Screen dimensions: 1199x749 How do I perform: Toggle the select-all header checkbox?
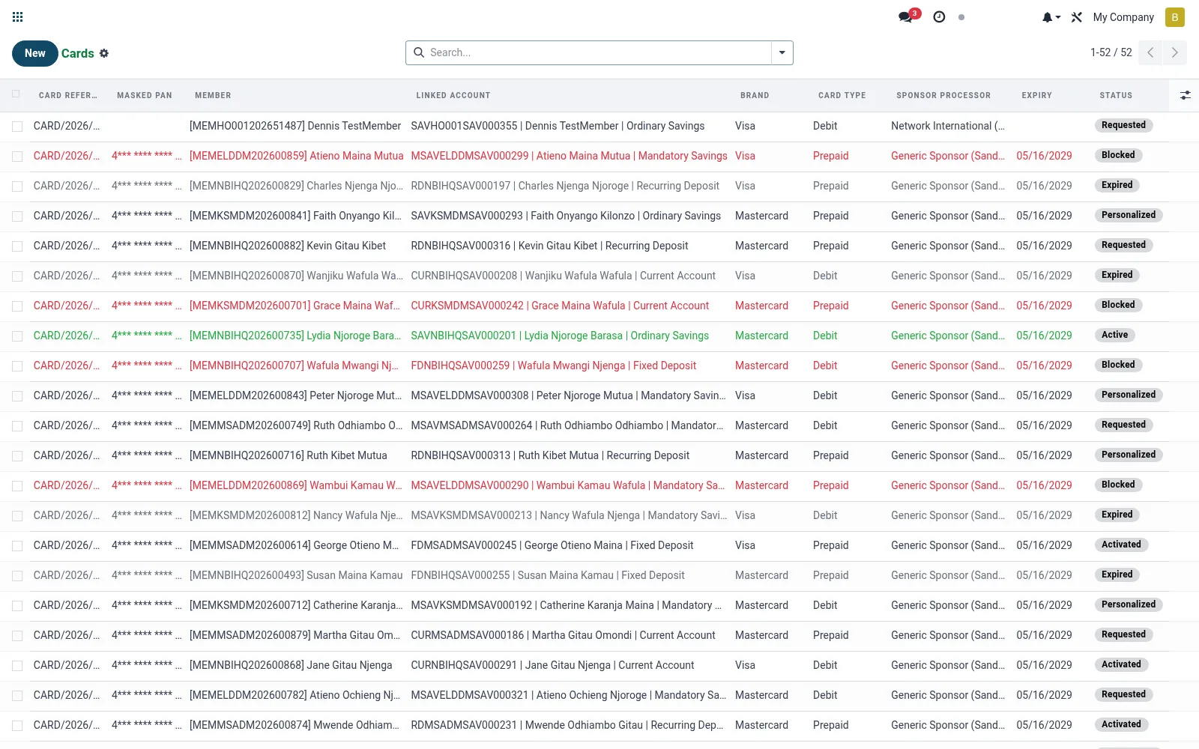(x=16, y=94)
